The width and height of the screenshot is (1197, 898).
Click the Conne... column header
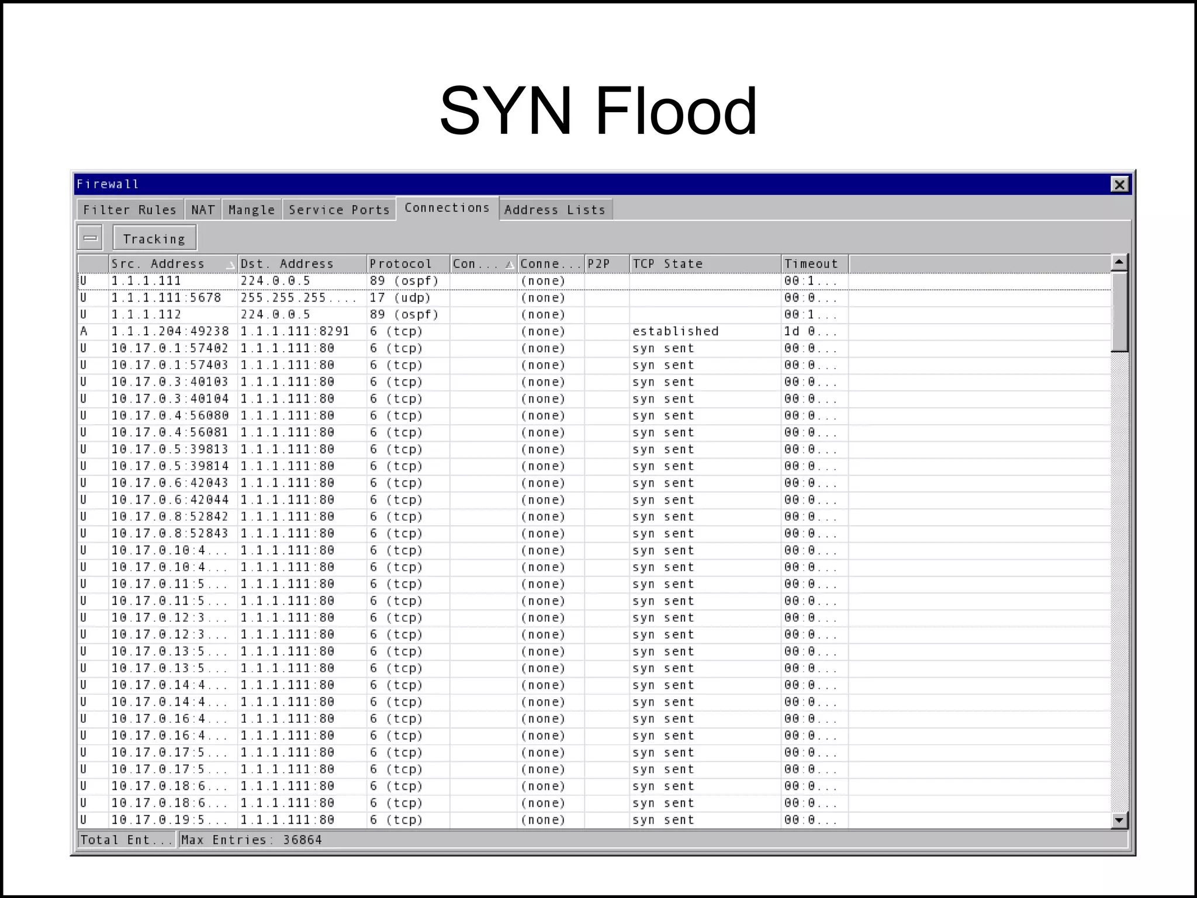pyautogui.click(x=551, y=263)
